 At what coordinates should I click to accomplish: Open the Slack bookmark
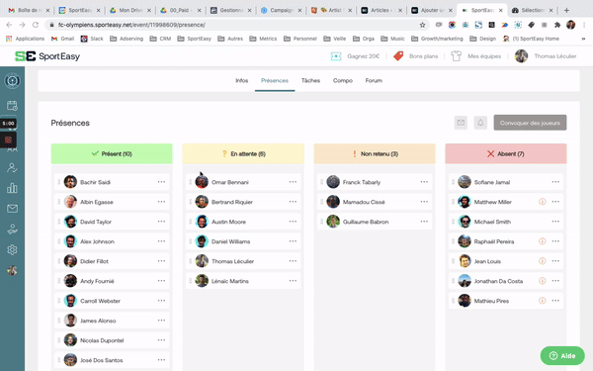(x=92, y=39)
